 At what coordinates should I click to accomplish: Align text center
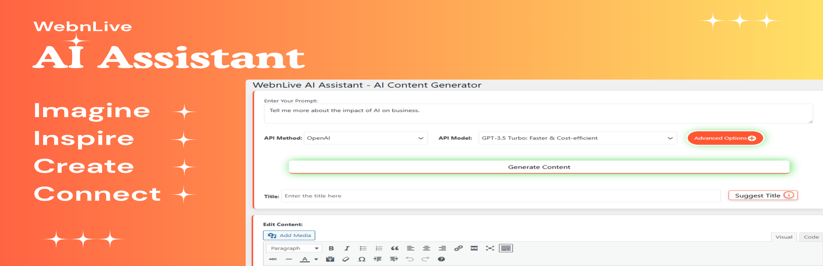[x=426, y=248]
